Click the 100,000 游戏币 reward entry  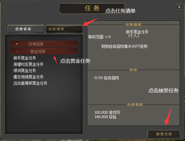point(107,112)
